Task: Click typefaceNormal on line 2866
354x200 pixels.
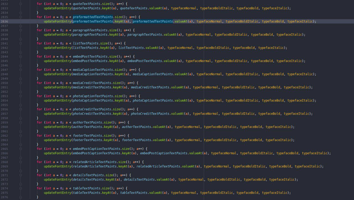Action: [224, 153]
